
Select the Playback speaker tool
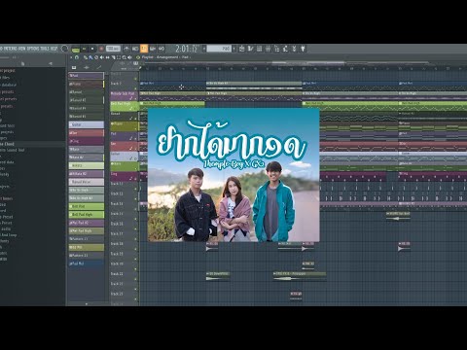coord(129,57)
